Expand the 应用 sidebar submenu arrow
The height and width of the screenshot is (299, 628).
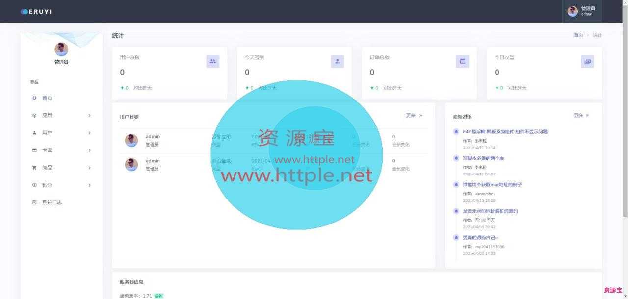pyautogui.click(x=90, y=116)
